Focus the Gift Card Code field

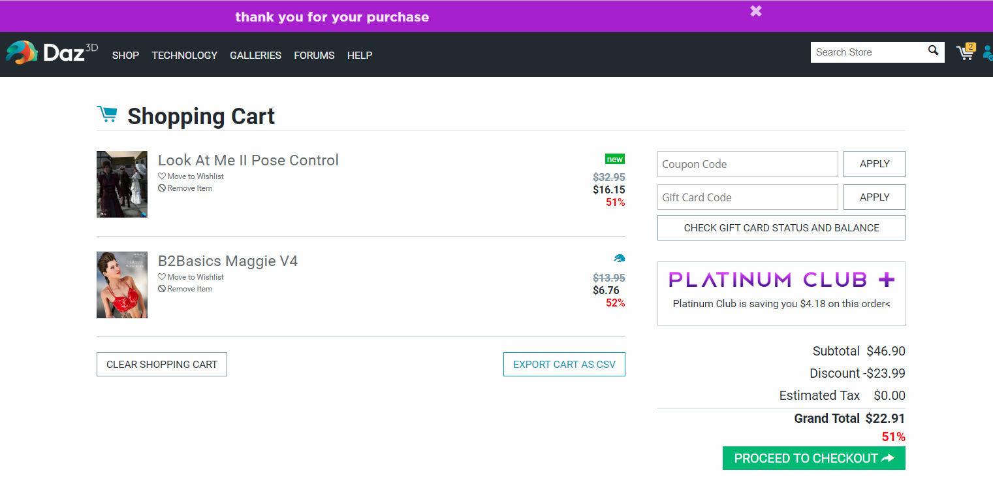point(747,197)
